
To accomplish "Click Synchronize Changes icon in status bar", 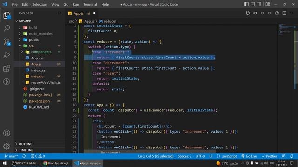I will [24, 156].
